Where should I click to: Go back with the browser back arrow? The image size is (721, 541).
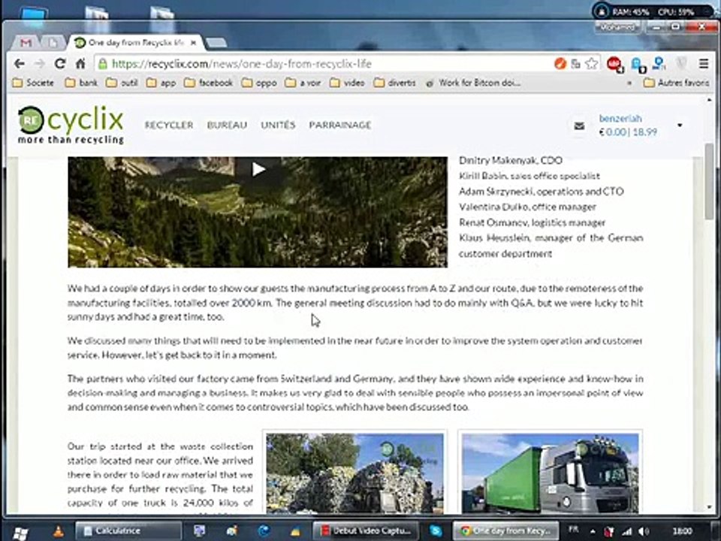[20, 63]
